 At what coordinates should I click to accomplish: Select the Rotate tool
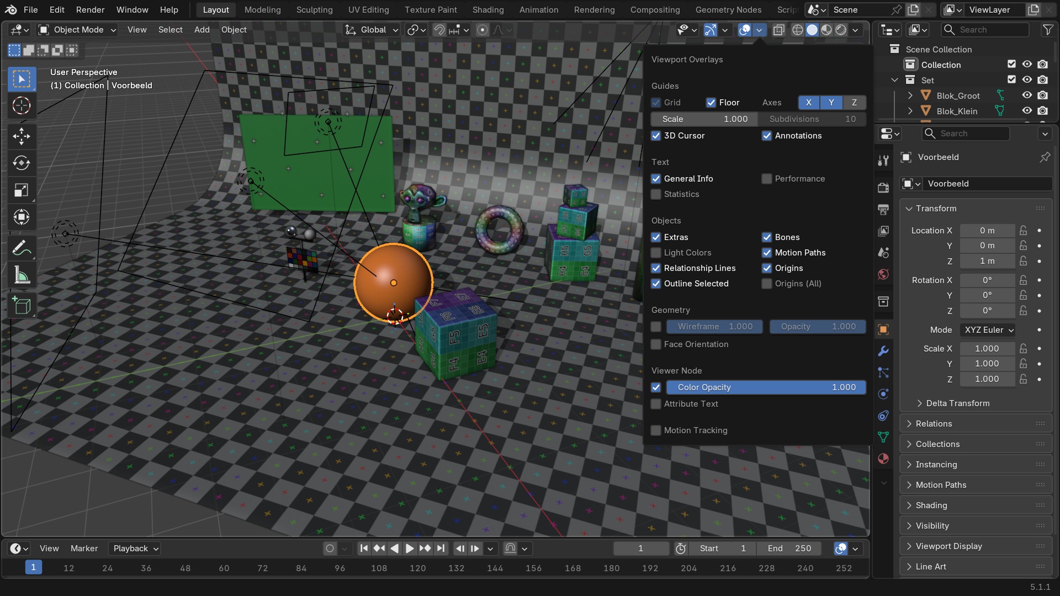pos(22,163)
